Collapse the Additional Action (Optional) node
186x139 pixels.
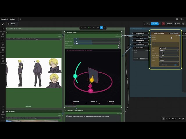point(66,111)
